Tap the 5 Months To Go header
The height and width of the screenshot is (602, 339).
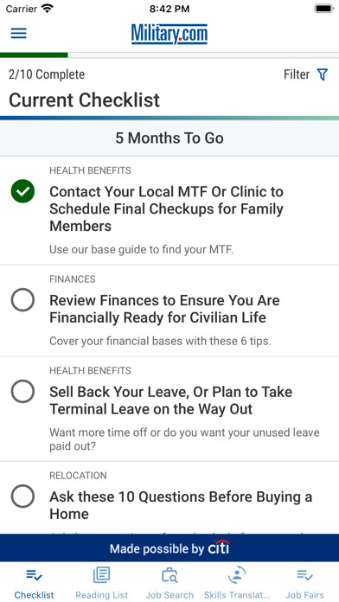tap(169, 138)
